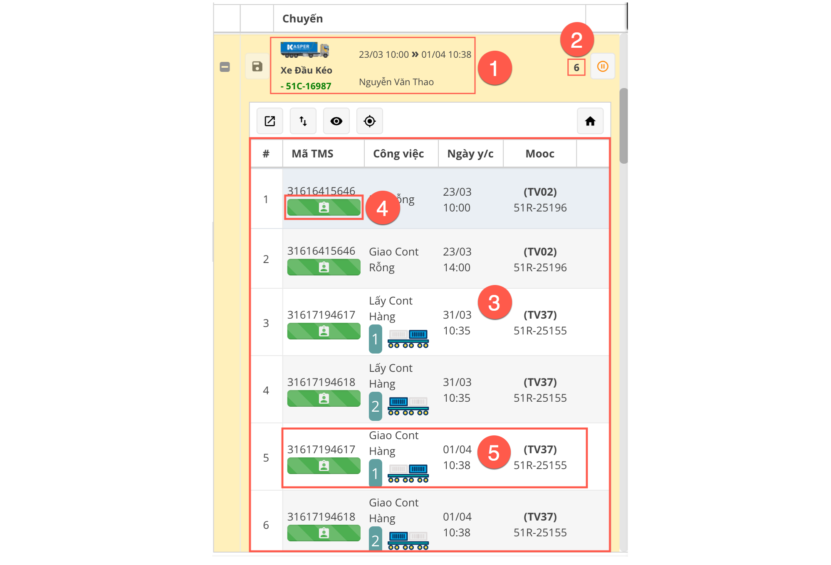831x565 pixels.
Task: Click the swap order arrows icon
Action: 303,121
